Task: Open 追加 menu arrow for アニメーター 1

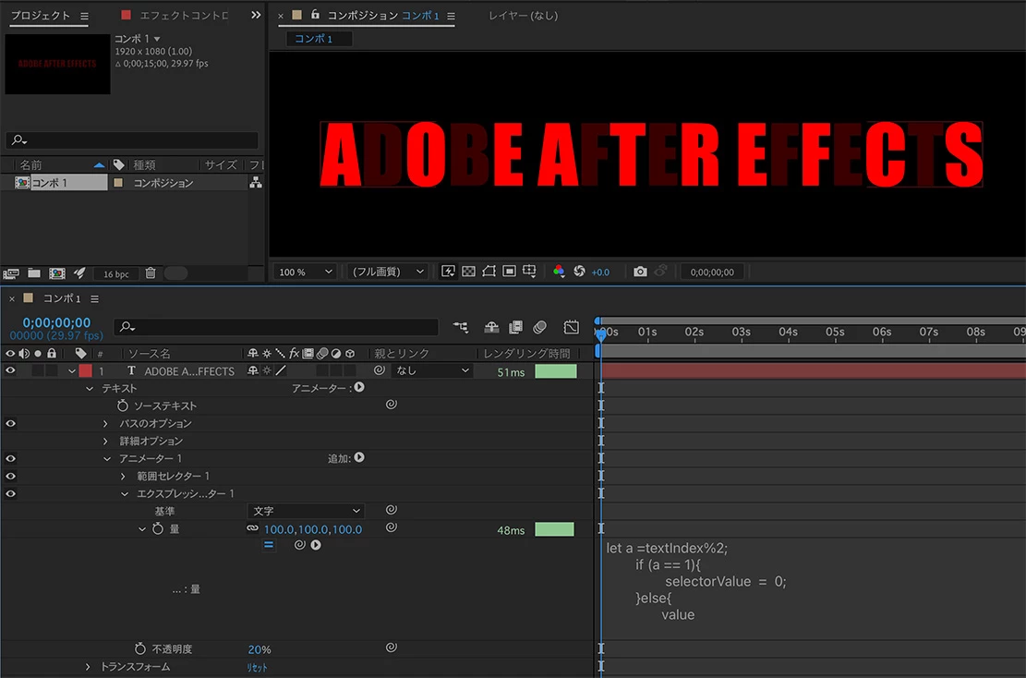Action: pyautogui.click(x=359, y=457)
